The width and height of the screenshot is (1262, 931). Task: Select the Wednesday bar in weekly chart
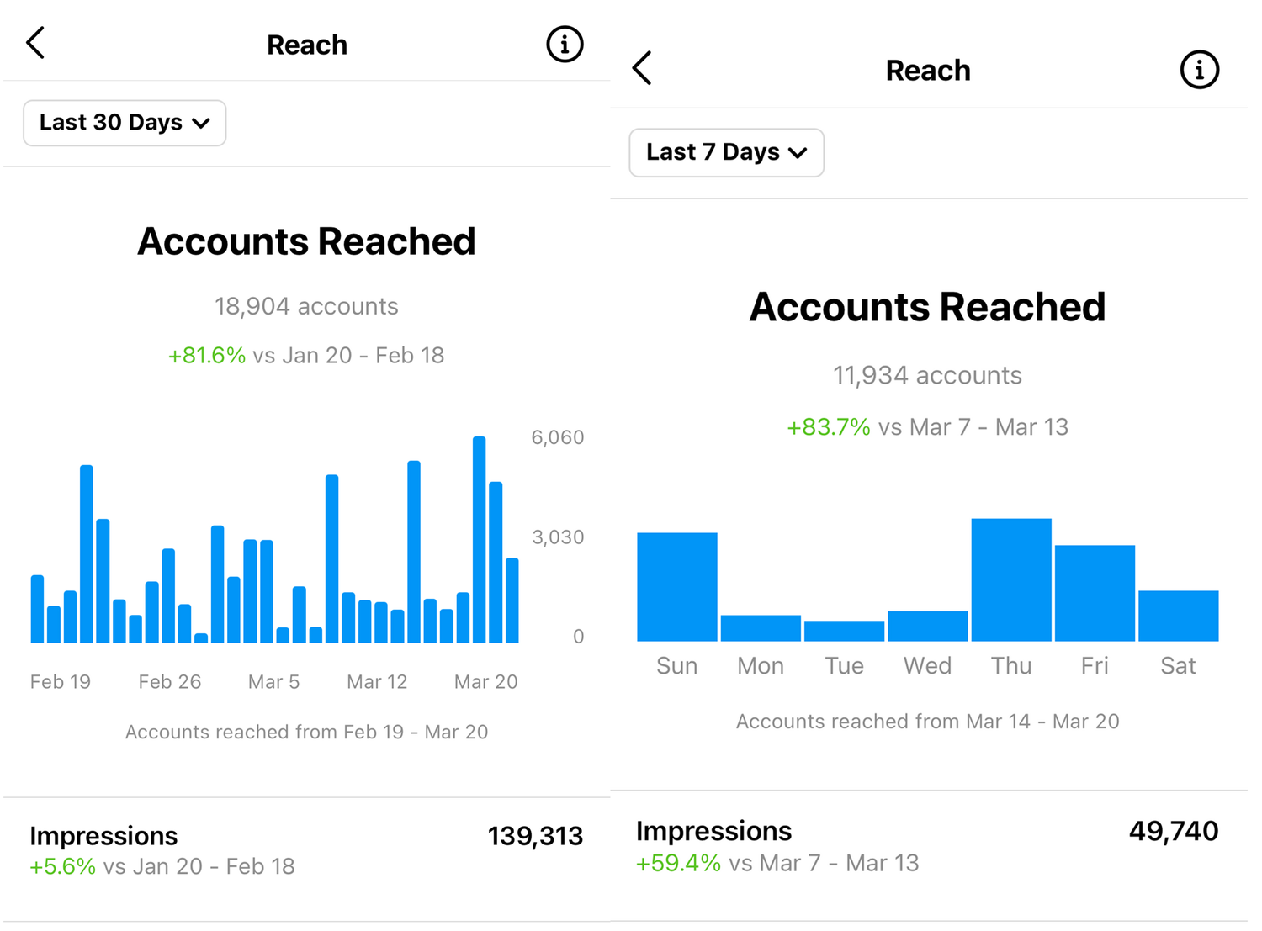(x=927, y=627)
